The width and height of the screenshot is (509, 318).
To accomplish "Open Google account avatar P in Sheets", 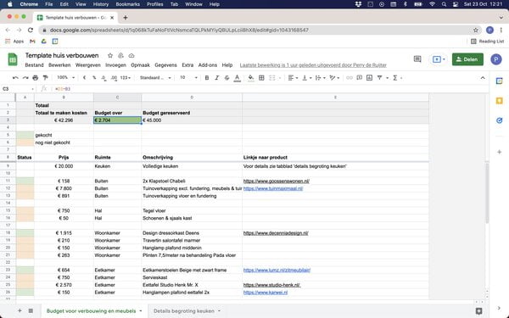I will pyautogui.click(x=496, y=59).
